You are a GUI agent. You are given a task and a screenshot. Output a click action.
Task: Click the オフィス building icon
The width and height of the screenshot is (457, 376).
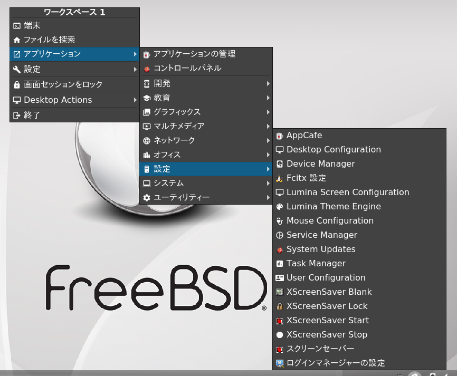coord(147,155)
